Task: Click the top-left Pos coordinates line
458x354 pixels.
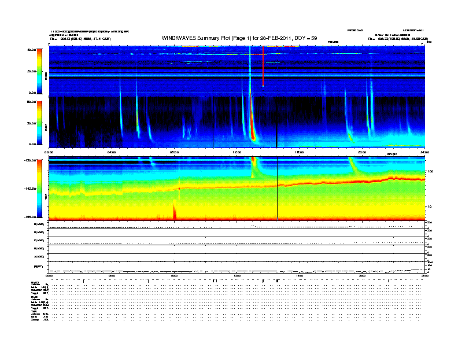Action: click(x=80, y=39)
